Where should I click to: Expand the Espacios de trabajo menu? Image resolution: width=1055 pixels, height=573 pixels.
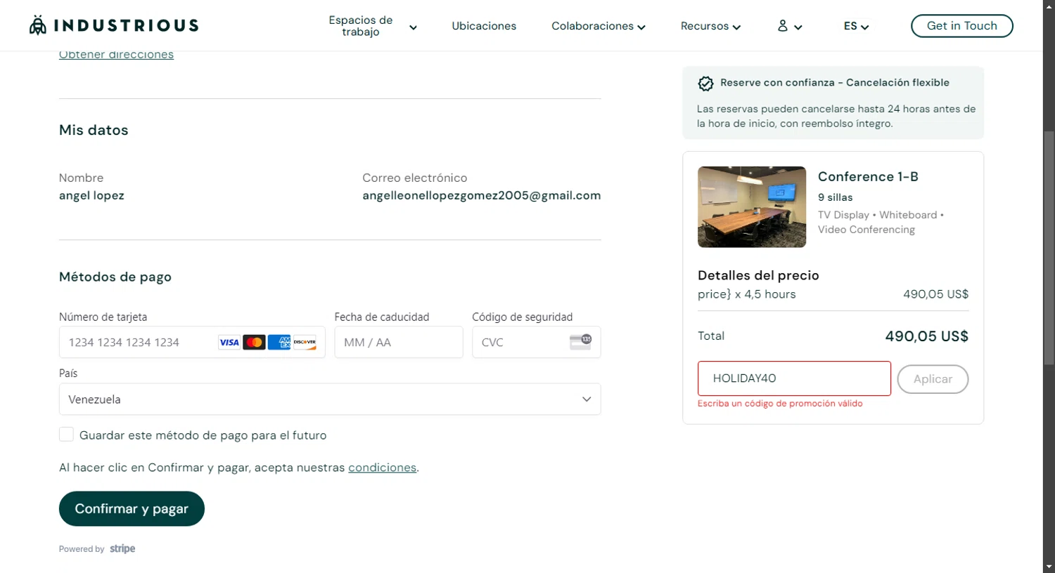(x=373, y=26)
